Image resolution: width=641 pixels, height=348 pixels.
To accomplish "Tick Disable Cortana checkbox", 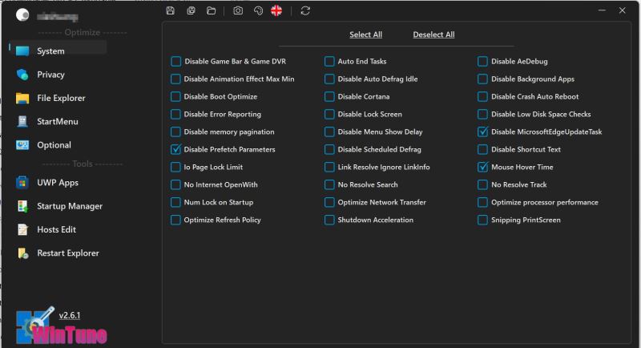I will (x=329, y=96).
